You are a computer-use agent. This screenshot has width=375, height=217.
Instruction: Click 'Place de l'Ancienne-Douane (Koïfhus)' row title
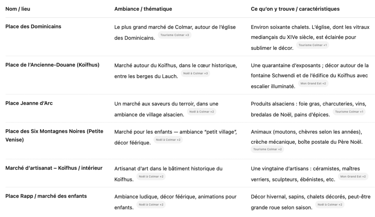tap(52, 65)
